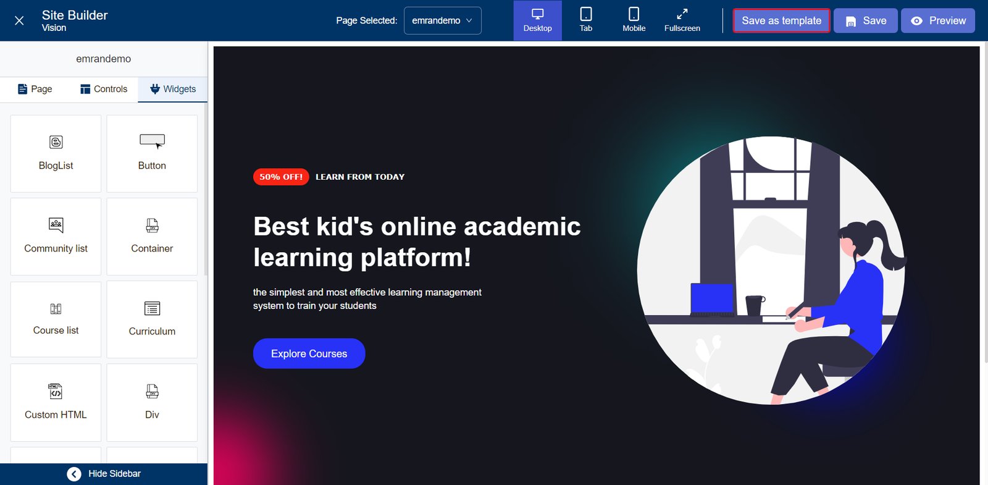Click Save as template button
988x485 pixels.
point(781,20)
